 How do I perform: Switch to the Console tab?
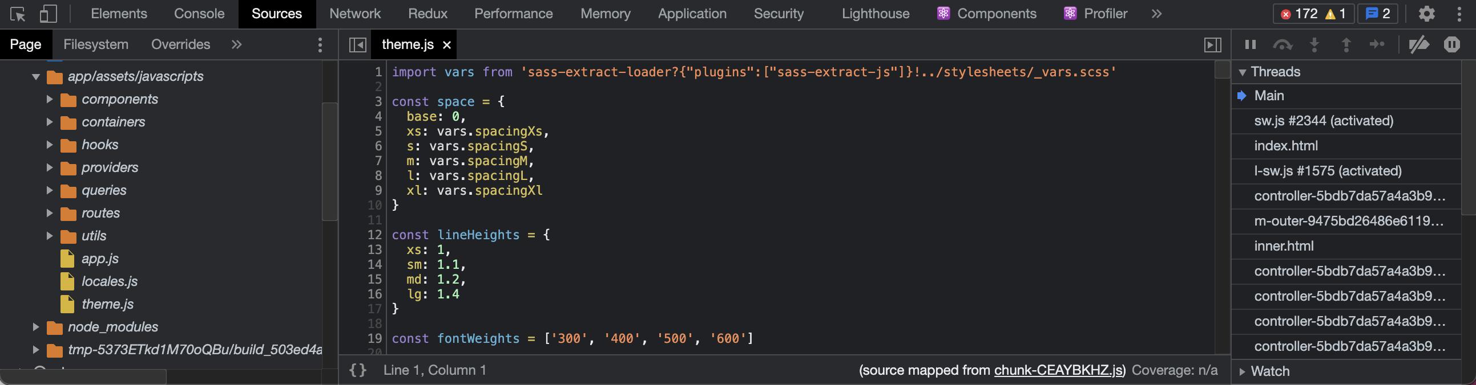coord(199,14)
